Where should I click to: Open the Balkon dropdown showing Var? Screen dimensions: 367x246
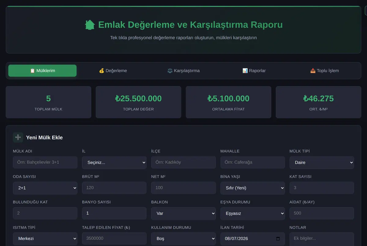[x=183, y=213]
